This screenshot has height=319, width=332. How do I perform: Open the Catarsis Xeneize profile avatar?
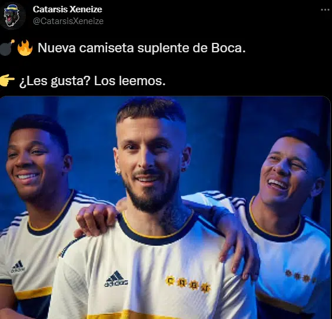point(12,16)
